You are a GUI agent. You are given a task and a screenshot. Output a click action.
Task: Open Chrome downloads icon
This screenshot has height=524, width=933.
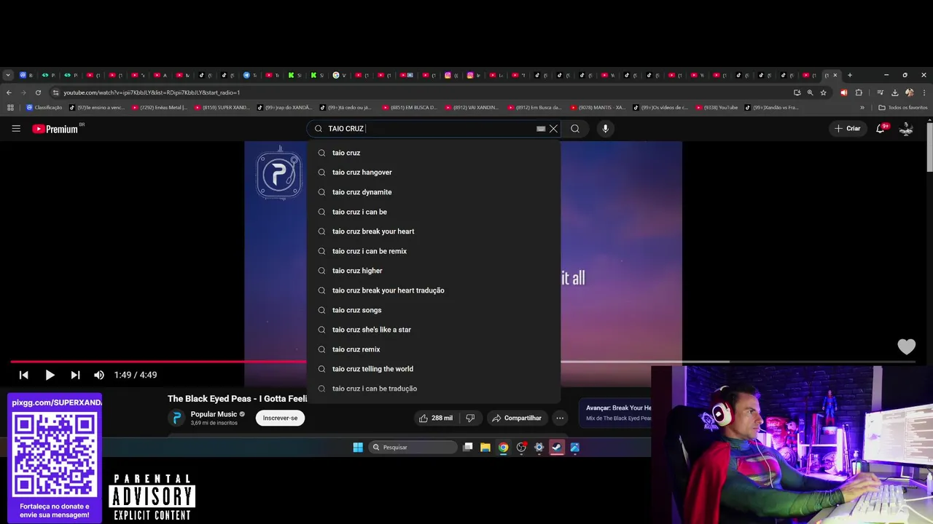click(894, 92)
